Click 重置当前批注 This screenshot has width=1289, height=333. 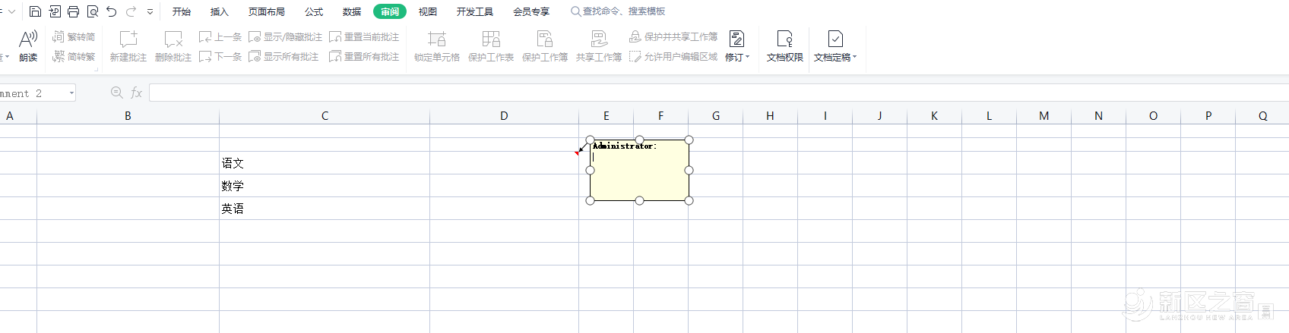click(x=364, y=36)
